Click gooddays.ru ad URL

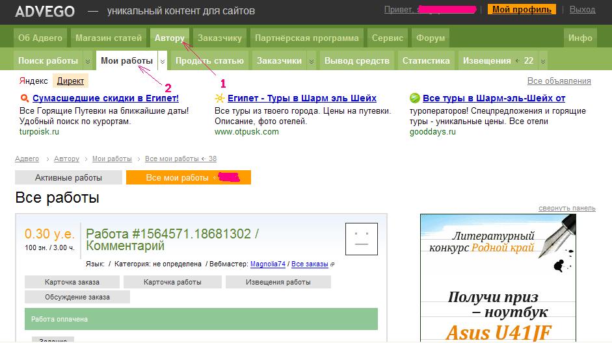[432, 132]
